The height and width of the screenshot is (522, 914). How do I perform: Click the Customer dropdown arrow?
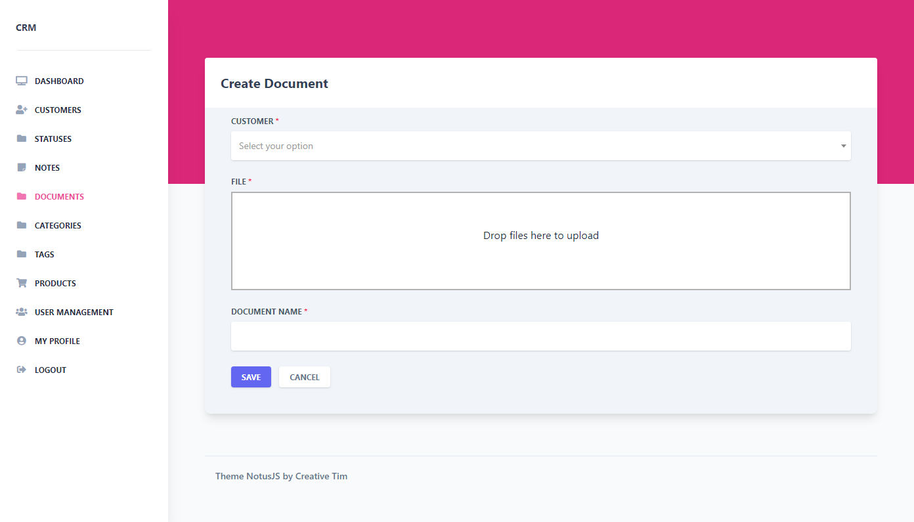point(844,146)
